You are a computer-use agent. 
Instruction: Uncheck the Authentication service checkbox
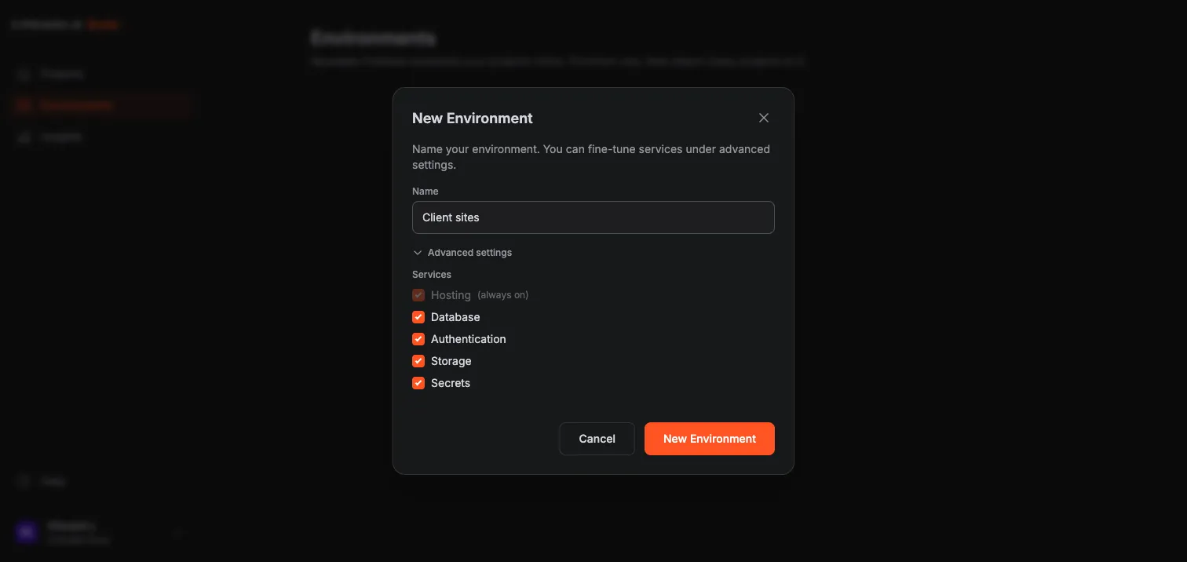pos(418,339)
